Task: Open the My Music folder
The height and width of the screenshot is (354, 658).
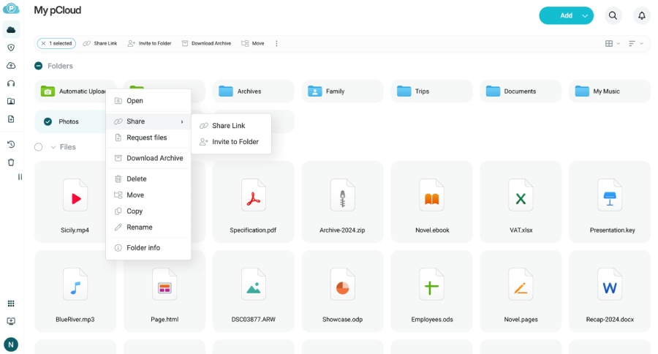Action: [610, 91]
